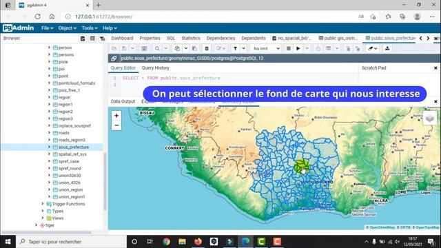
Task: Switch to the Dashboard tab
Action: click(122, 39)
